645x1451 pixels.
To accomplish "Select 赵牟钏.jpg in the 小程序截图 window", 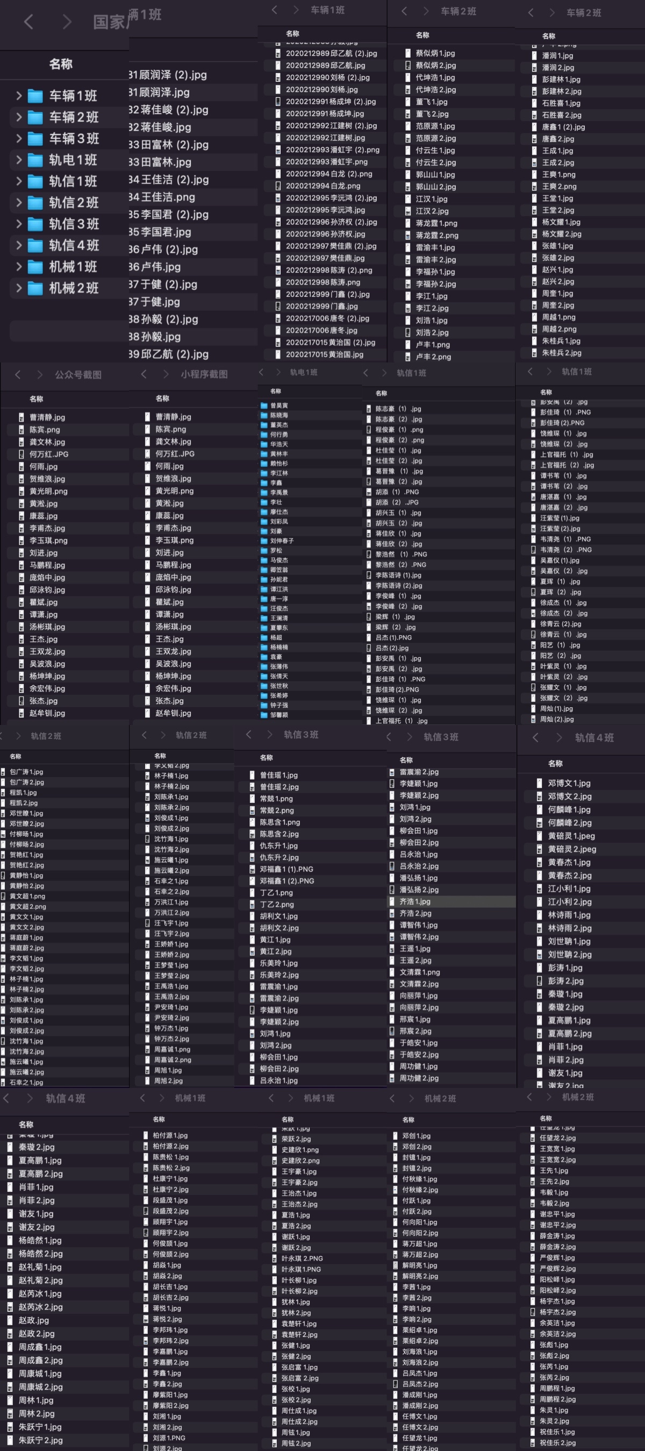I will [x=174, y=714].
